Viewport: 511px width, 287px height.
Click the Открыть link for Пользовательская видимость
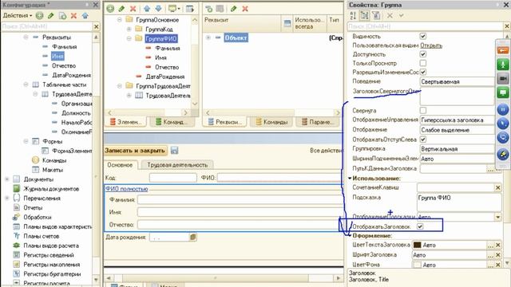point(431,45)
